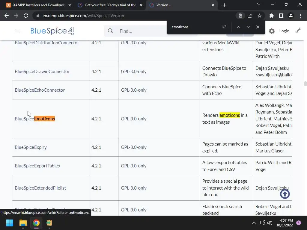Viewport: 307px width, 230px height.
Task: Click GPL-3.0-only license in BlueSpiceExpiry row
Action: coord(134,147)
